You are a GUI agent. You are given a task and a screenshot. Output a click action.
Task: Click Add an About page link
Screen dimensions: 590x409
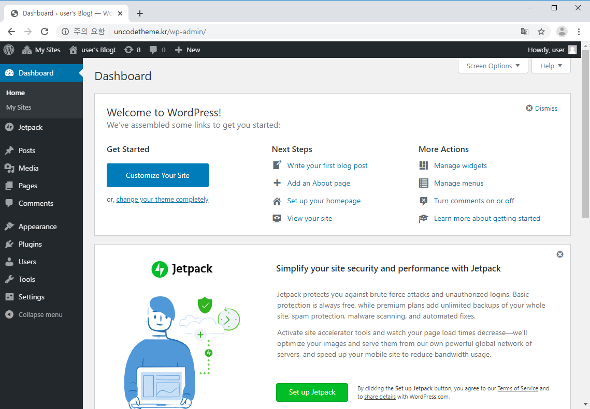click(319, 183)
